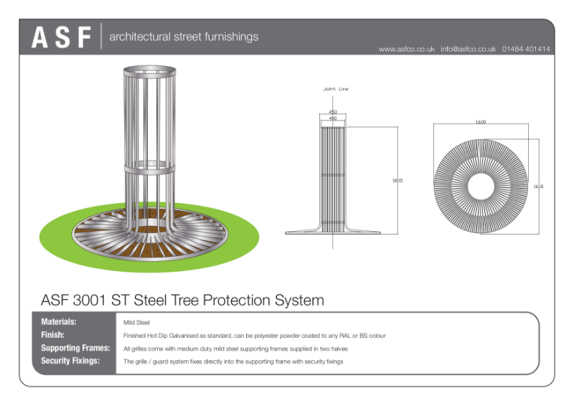Click the 'Materials:' label
Viewport: 574px width, 406px height.
(59, 322)
